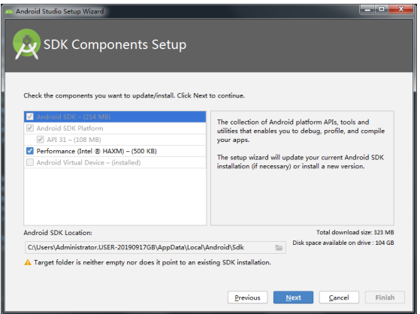Screen dimensions: 420x314
Task: Toggle the Android SDK Platform checkbox
Action: [x=30, y=128]
